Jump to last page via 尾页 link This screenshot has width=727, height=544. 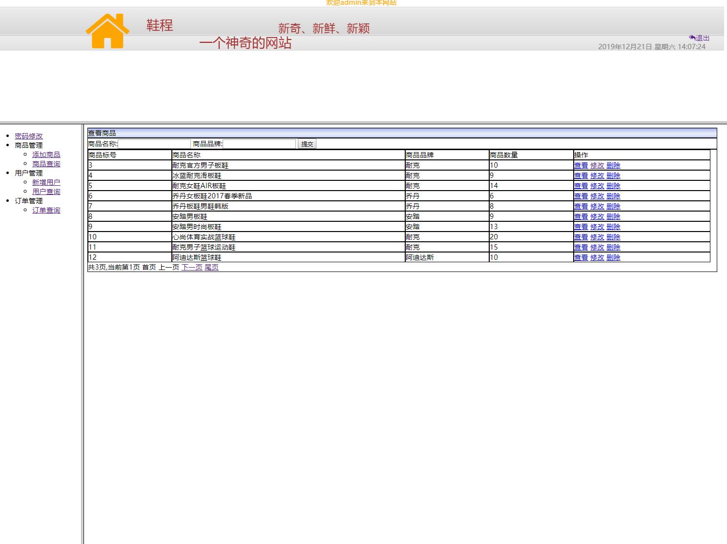pyautogui.click(x=212, y=267)
